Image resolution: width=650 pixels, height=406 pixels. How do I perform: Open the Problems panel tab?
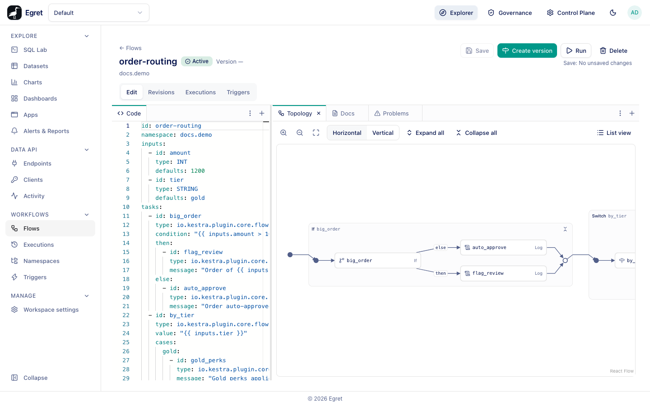click(395, 113)
